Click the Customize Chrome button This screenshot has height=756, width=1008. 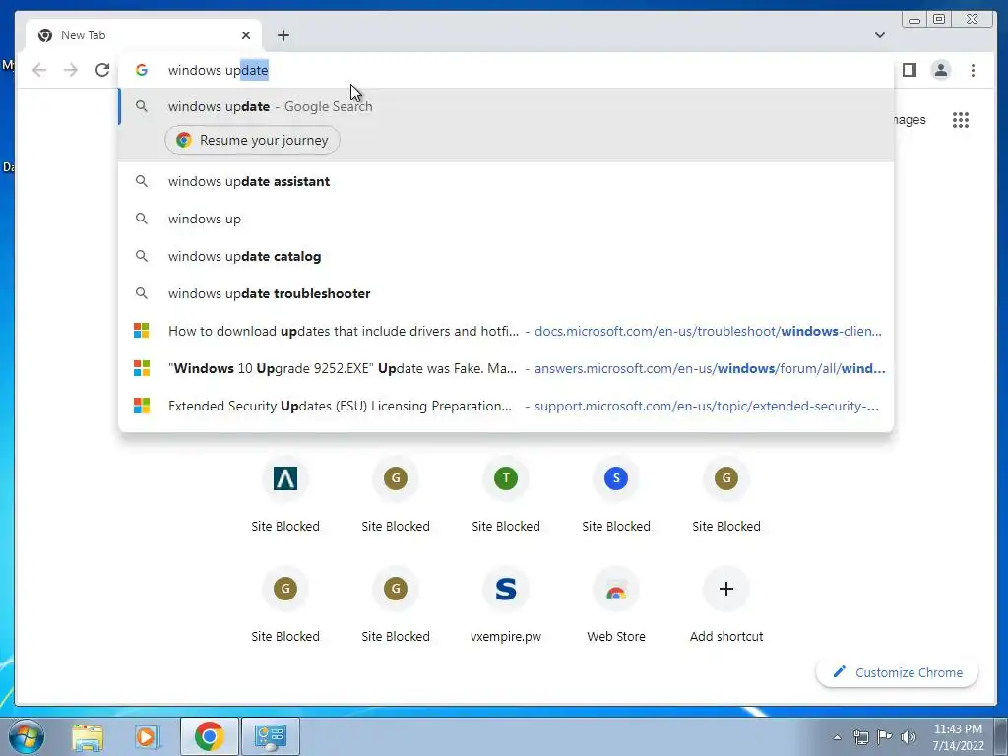(x=898, y=672)
